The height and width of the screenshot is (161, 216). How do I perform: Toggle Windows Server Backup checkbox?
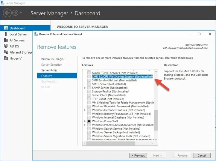coord(89,132)
